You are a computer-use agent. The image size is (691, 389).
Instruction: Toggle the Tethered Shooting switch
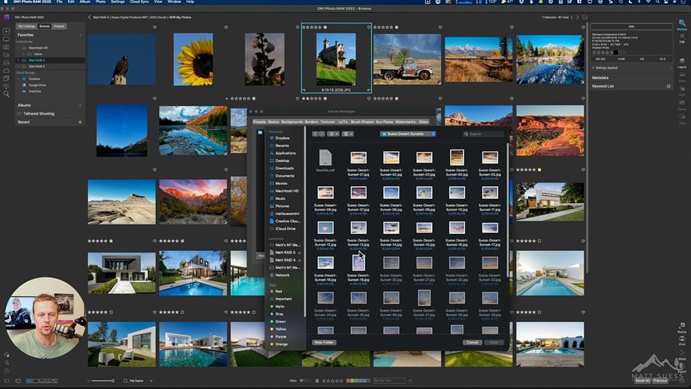pos(19,114)
